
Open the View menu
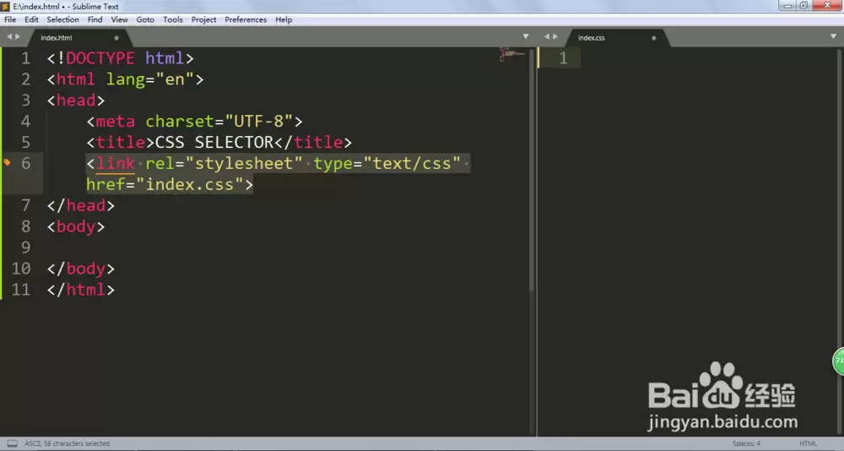pos(120,19)
